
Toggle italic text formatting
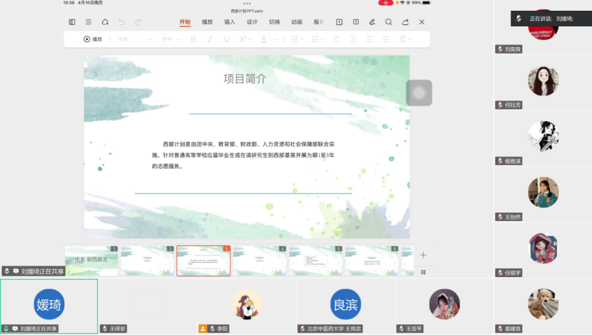pyautogui.click(x=210, y=39)
